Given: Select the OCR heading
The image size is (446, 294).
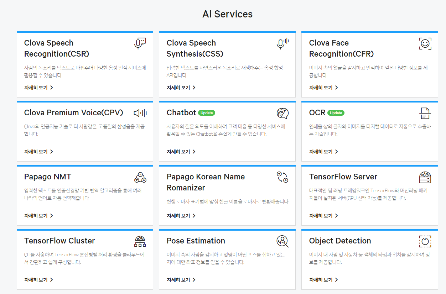Looking at the screenshot, I should coord(317,113).
